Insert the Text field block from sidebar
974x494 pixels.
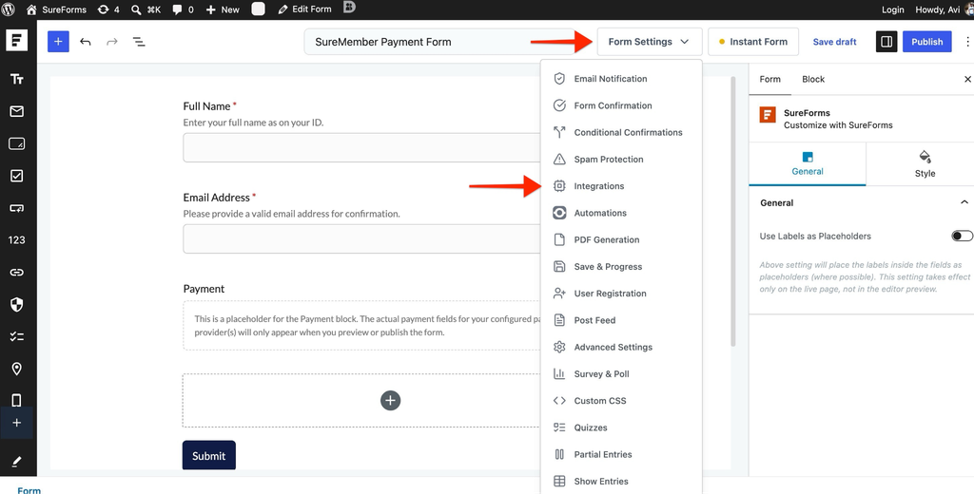(x=17, y=79)
